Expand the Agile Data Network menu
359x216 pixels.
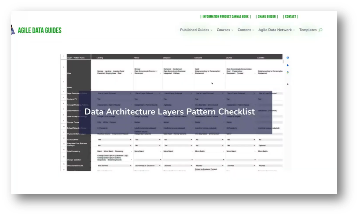[277, 30]
